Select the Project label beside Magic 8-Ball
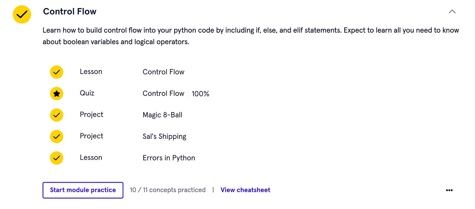 click(91, 115)
